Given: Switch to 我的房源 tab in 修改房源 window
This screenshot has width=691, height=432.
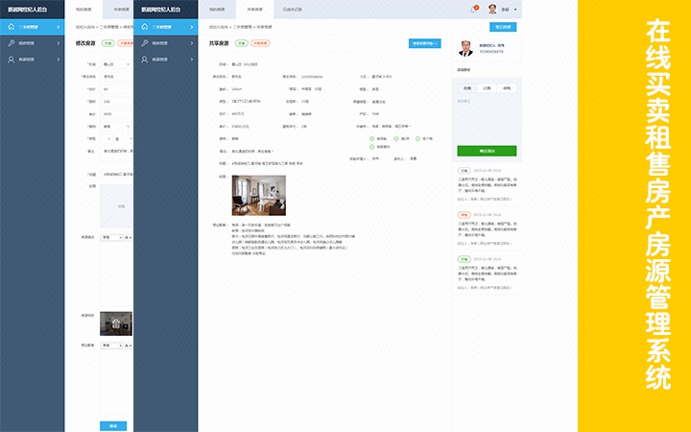Looking at the screenshot, I should tap(83, 10).
